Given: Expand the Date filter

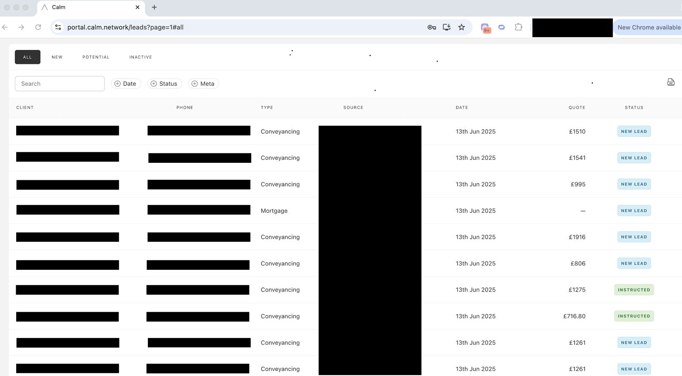Looking at the screenshot, I should 126,84.
